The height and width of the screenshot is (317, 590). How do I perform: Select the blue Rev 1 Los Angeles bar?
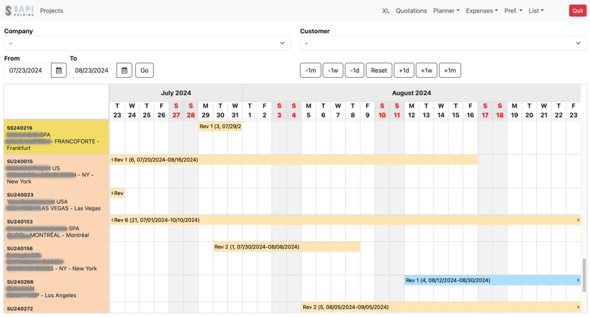pos(493,280)
